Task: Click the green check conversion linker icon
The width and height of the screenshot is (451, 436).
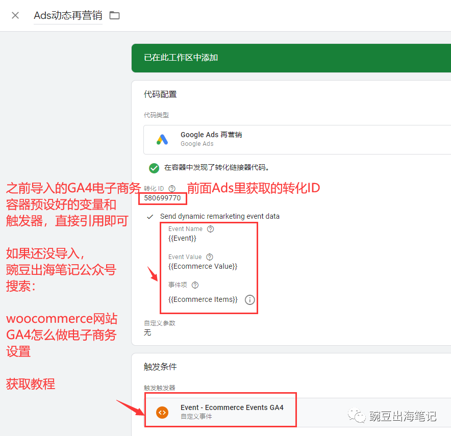Action: click(154, 168)
